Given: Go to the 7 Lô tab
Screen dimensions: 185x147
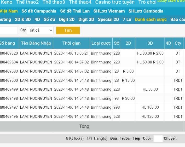Looking at the screenshot, I should pyautogui.click(x=127, y=19).
